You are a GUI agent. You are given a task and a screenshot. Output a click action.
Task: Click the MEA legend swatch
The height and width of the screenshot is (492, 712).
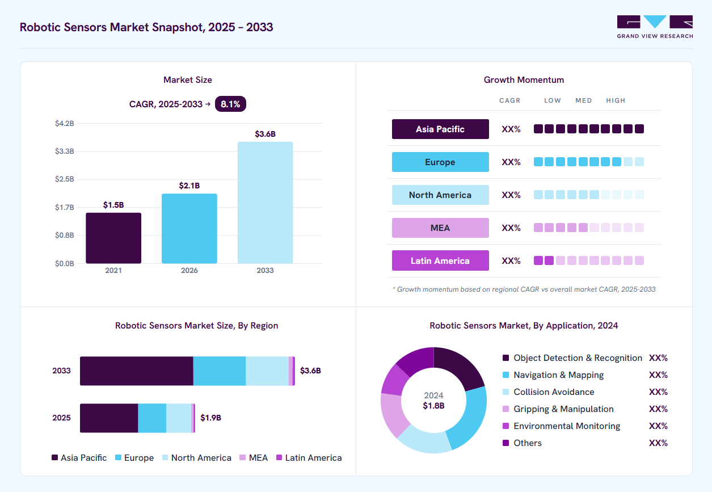coord(243,457)
